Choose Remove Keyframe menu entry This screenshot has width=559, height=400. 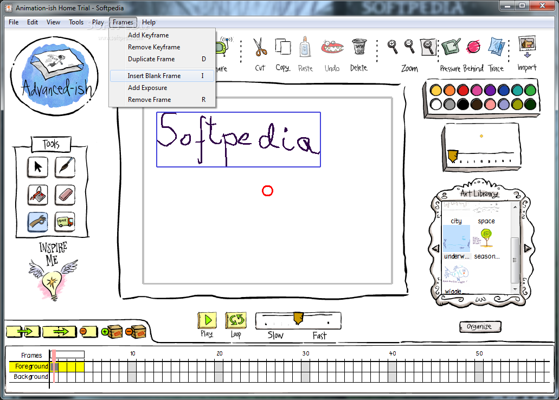[x=162, y=47]
